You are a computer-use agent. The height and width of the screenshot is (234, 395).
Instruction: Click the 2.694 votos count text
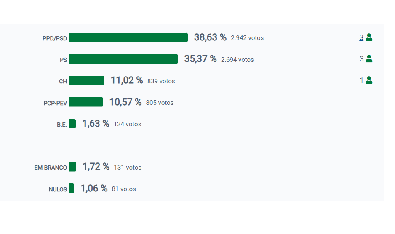coord(237,60)
